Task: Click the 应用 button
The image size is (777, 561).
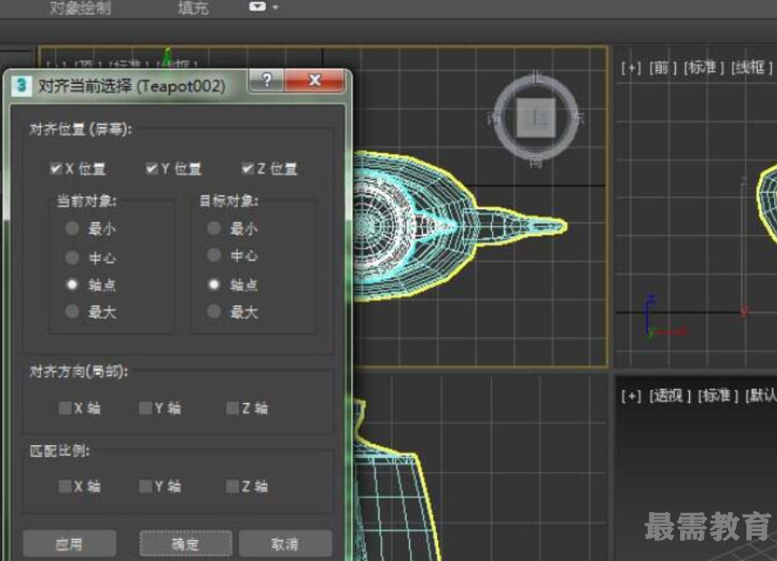Action: [x=70, y=544]
